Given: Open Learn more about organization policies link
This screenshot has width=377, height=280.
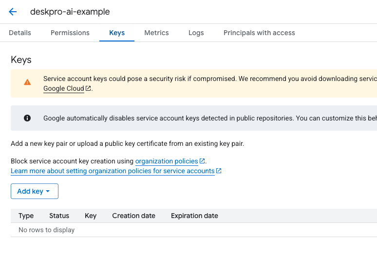Looking at the screenshot, I should click(x=113, y=171).
